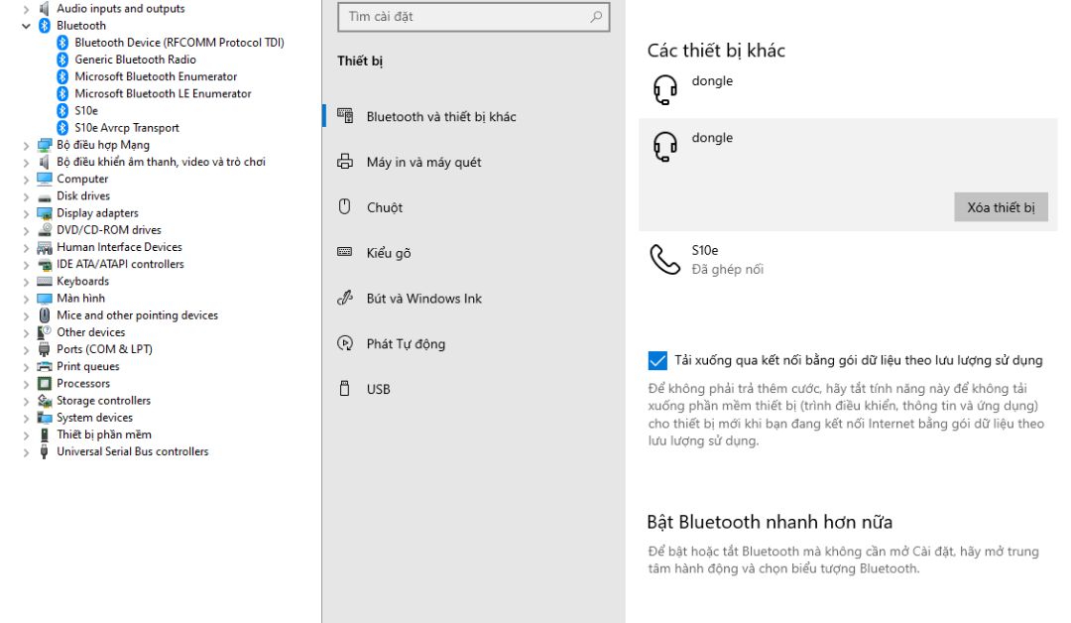Click the USB icon in settings sidebar
Image resolution: width=1071 pixels, height=623 pixels.
coord(345,389)
